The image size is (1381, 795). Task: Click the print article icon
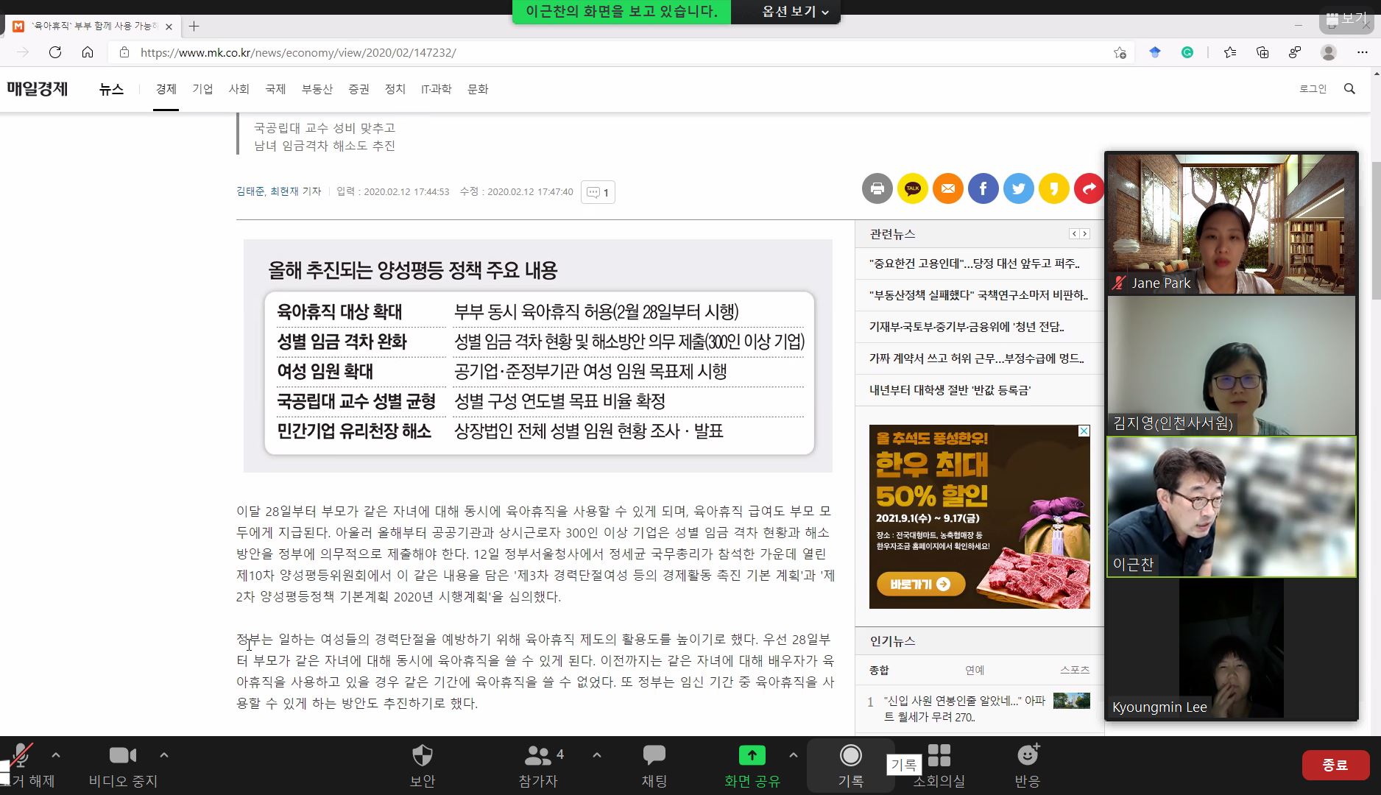[x=877, y=189]
